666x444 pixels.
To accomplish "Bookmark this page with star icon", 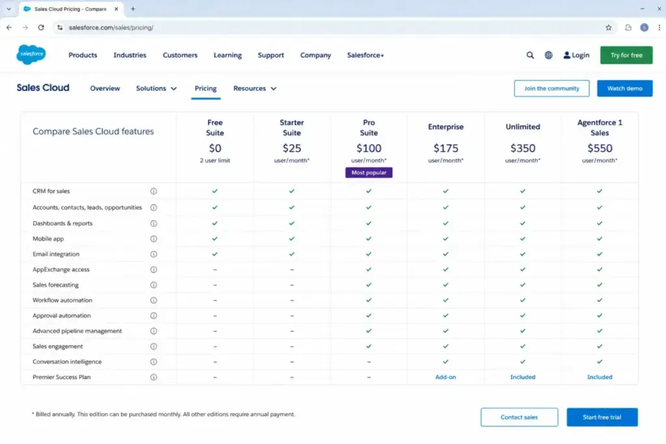I will click(x=608, y=27).
